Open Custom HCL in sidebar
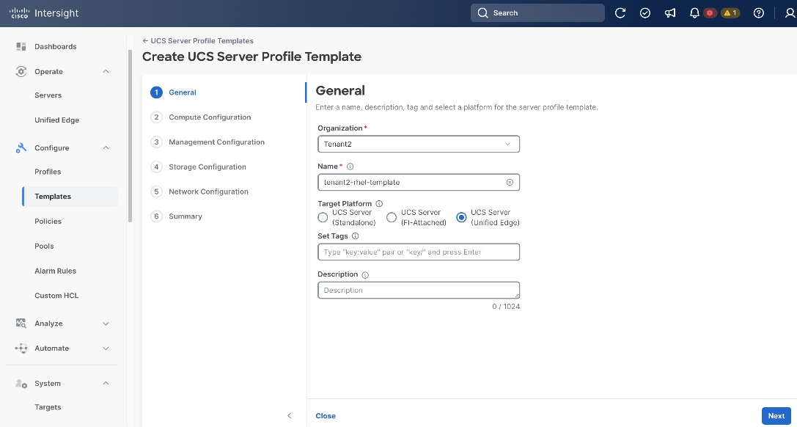Screen dimensions: 797x427 (56, 296)
